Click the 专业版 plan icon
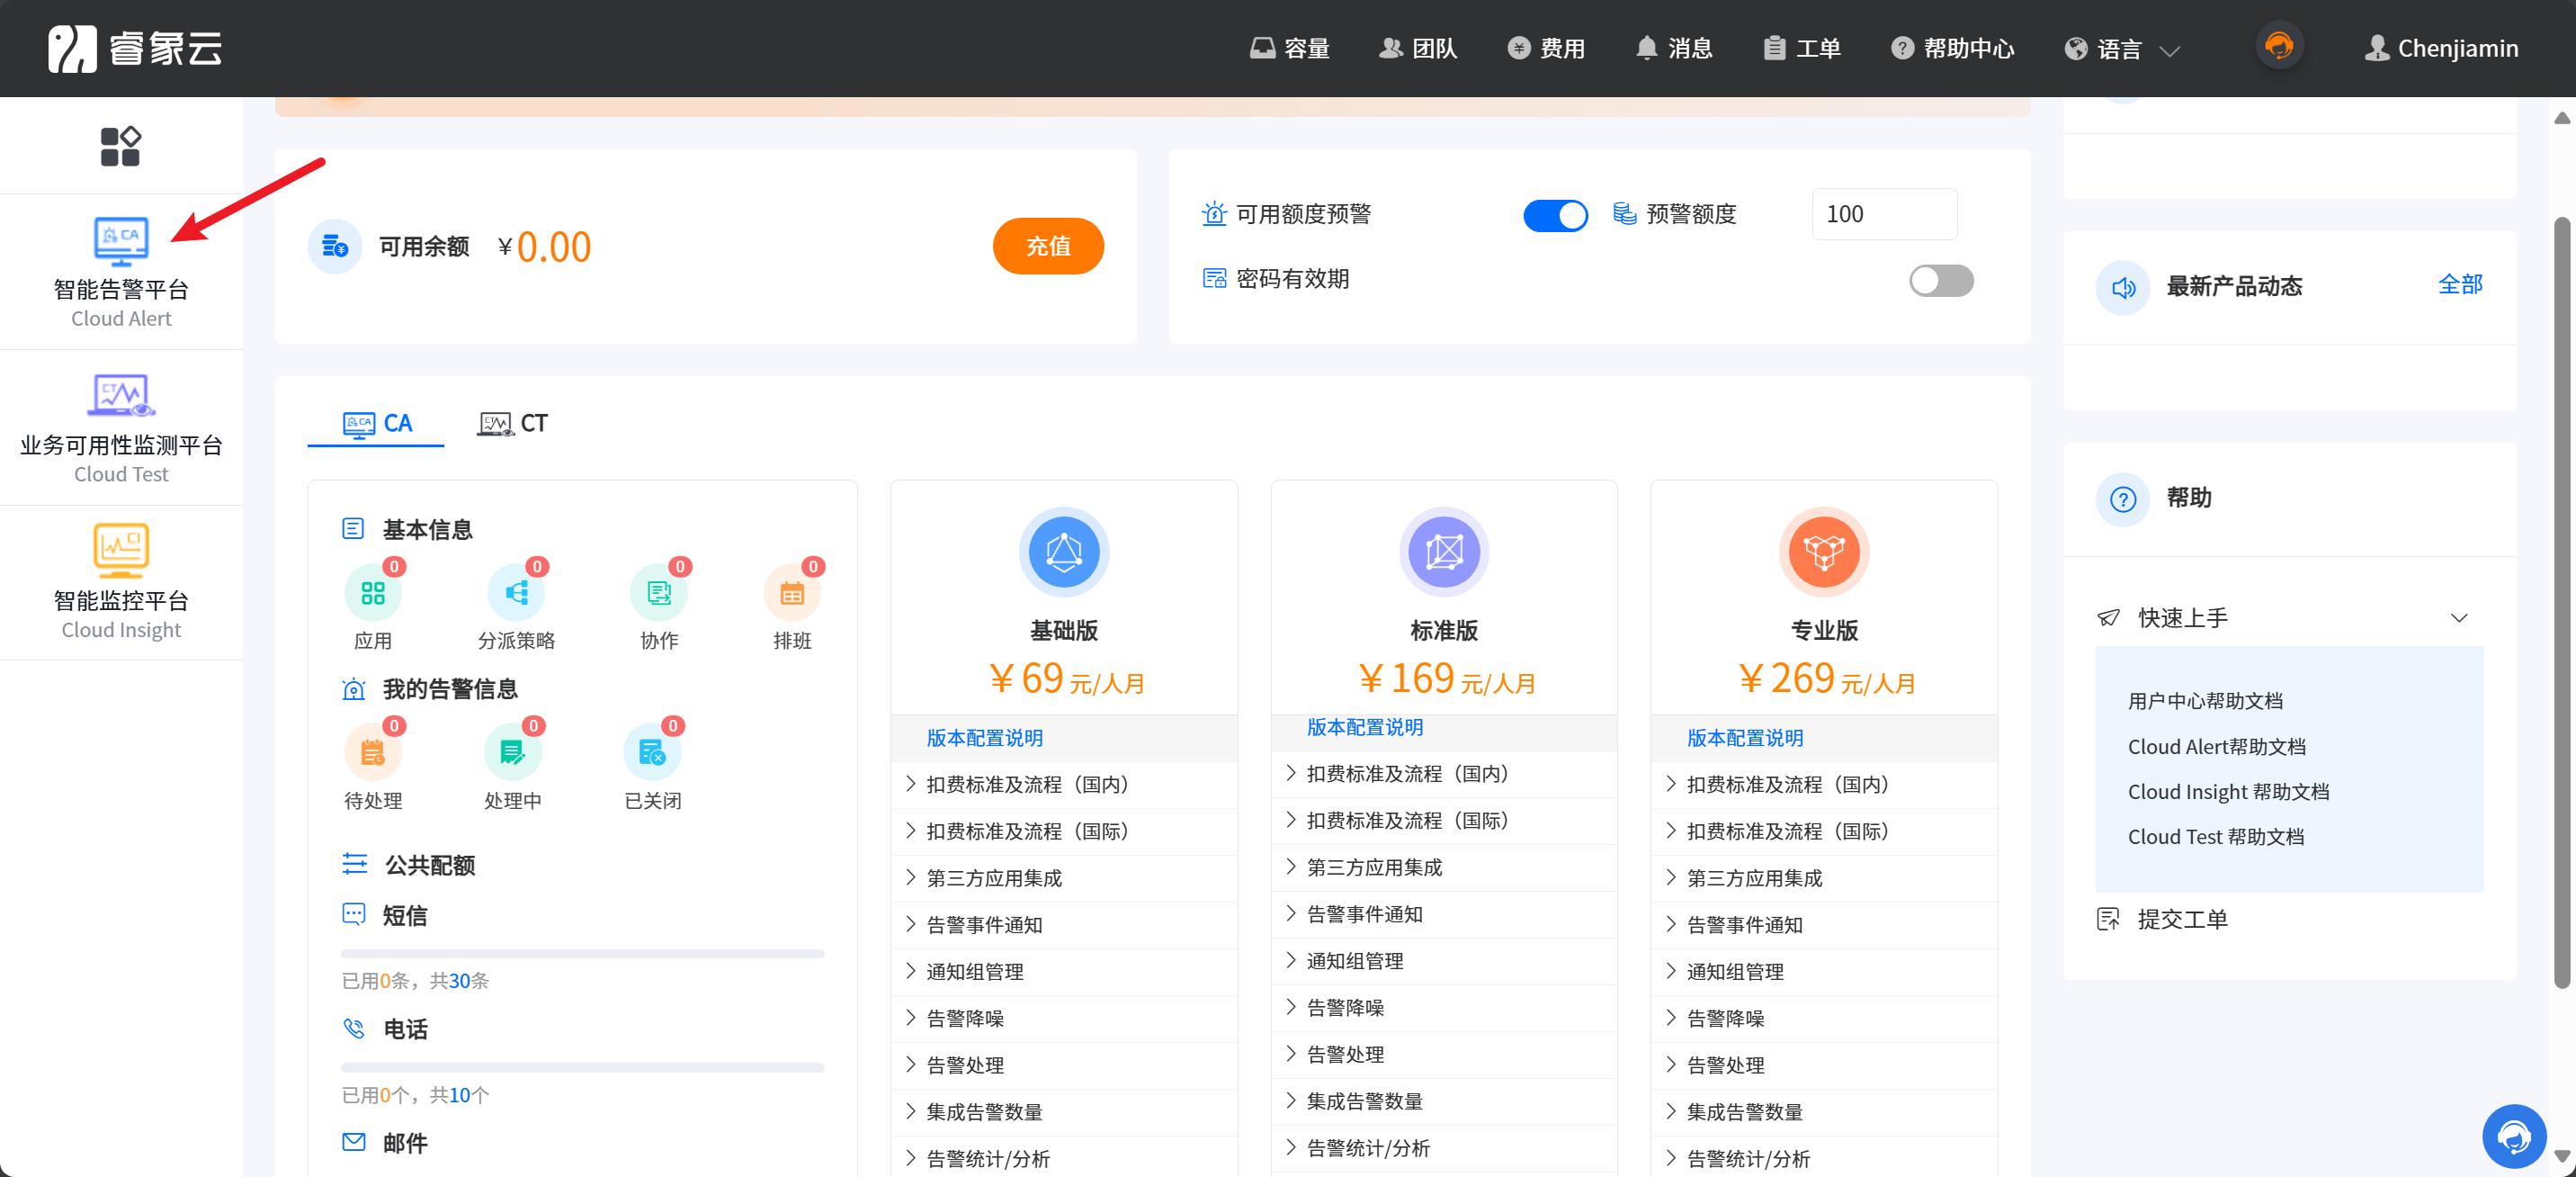2576x1177 pixels. click(x=1824, y=552)
